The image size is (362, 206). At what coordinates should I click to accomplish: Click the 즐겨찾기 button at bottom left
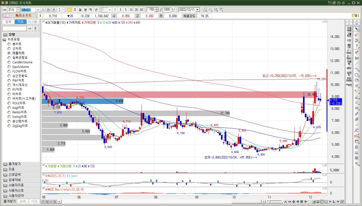(x=10, y=201)
